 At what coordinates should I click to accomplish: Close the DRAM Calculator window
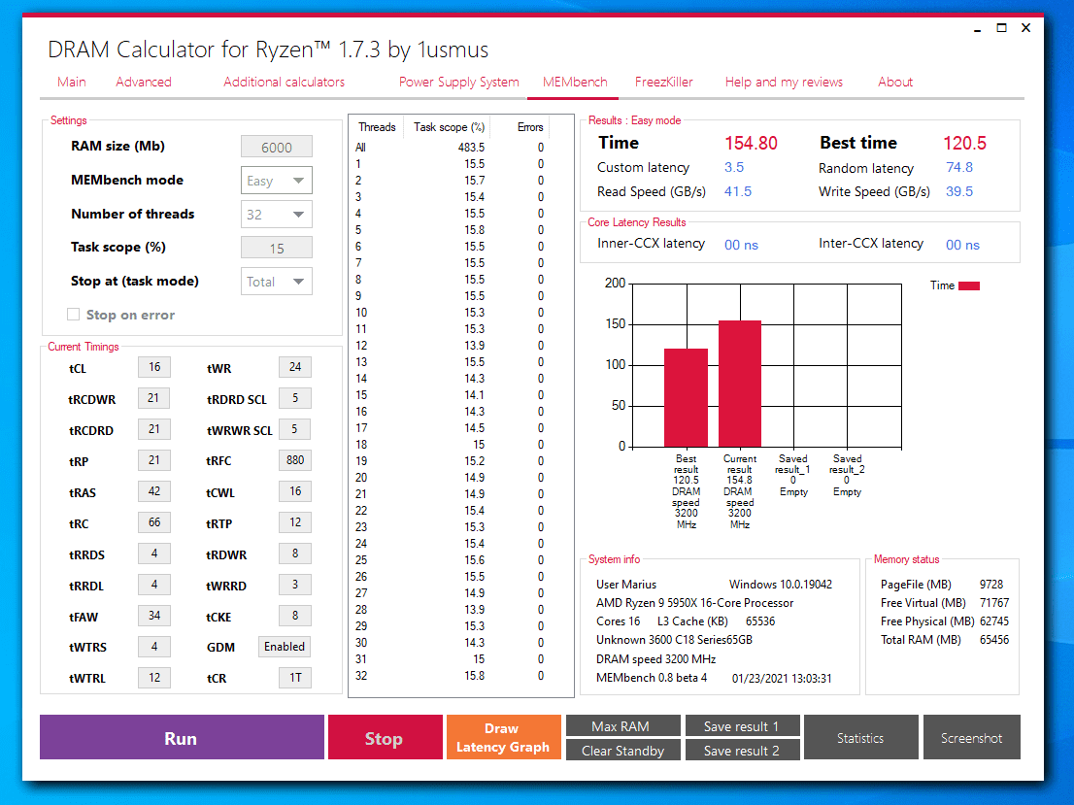pyautogui.click(x=1026, y=28)
